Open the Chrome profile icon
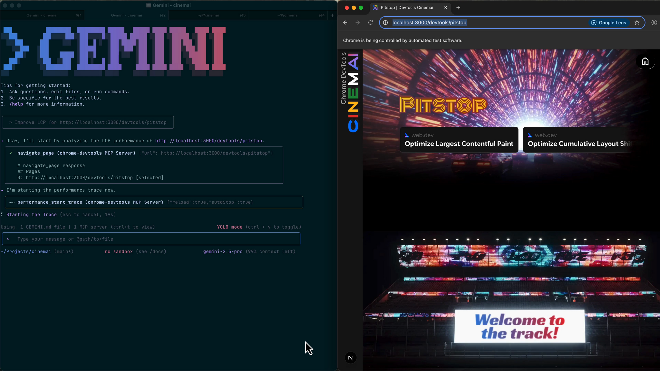 (654, 23)
